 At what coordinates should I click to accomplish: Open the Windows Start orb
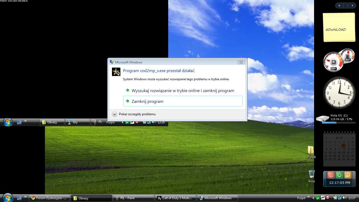(x=8, y=198)
